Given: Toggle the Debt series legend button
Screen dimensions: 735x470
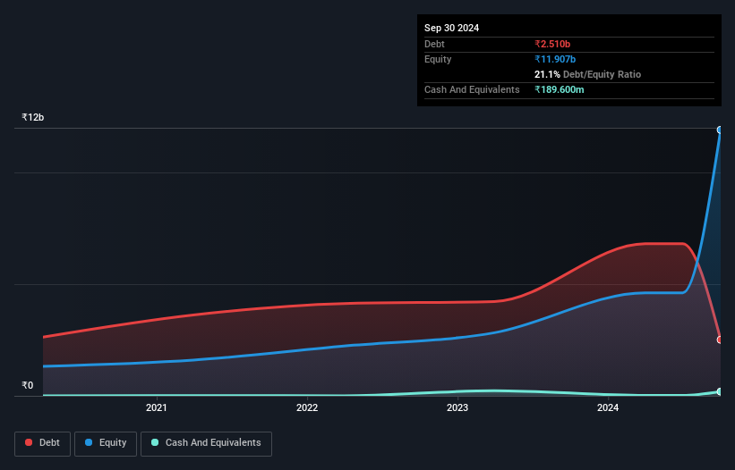Looking at the screenshot, I should [x=43, y=443].
